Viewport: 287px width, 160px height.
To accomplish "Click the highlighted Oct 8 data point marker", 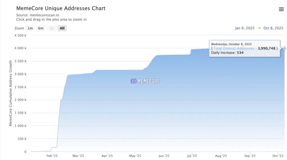I will pos(284,48).
